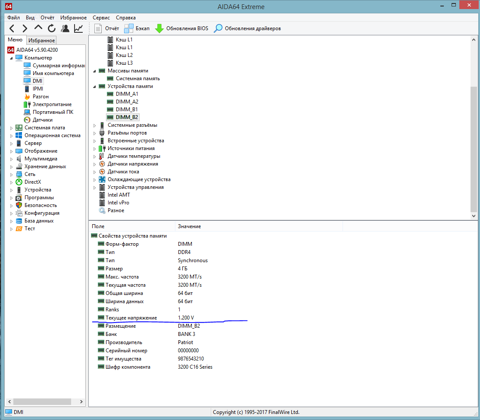Viewport: 480px width, 420px height.
Task: Click the Устройства device icon in sidebar
Action: (19, 190)
